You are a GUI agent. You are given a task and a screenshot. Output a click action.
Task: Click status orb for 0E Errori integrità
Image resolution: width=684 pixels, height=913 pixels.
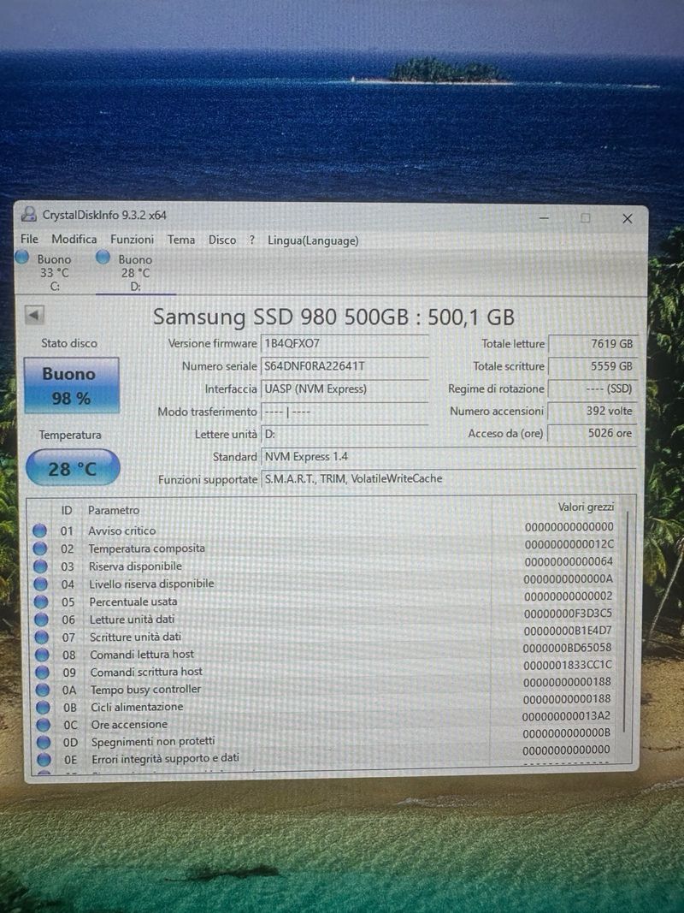44,760
